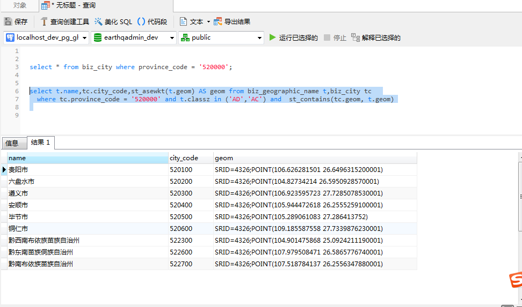Click city_code cell 522600
Image resolution: width=522 pixels, height=307 pixels.
pyautogui.click(x=191, y=252)
